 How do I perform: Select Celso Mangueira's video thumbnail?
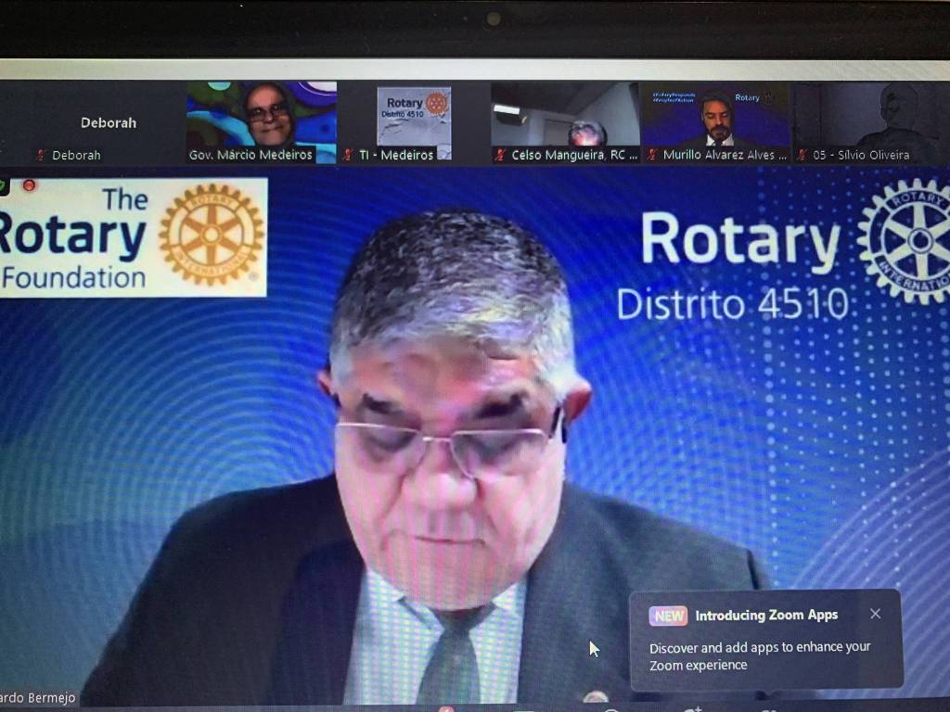point(565,116)
